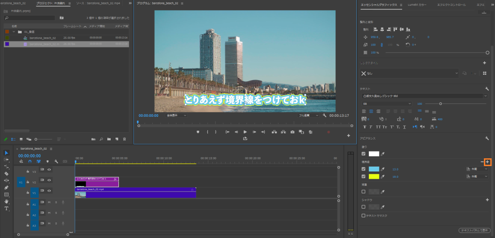The image size is (495, 238).
Task: Click the eyedropper beside the white fill
Action: [383, 154]
